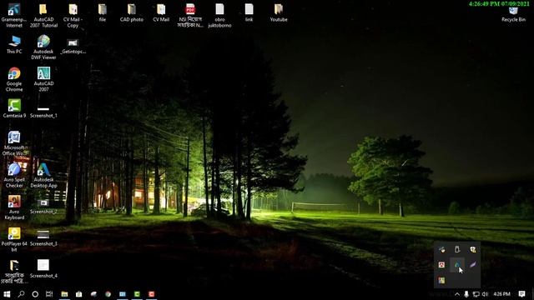Click green desktop clock text 4:26:49 PM
Image resolution: width=534 pixels, height=300 pixels.
click(499, 4)
